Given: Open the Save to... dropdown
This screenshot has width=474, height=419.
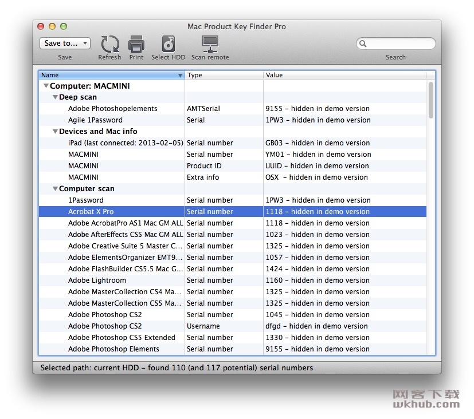Looking at the screenshot, I should point(65,43).
